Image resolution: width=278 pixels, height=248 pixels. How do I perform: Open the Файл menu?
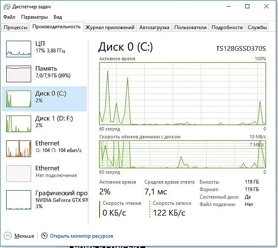(x=9, y=17)
